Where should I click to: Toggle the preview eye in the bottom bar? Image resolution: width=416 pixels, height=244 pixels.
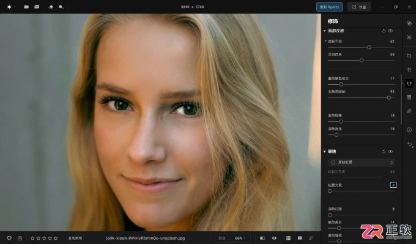[274, 238]
